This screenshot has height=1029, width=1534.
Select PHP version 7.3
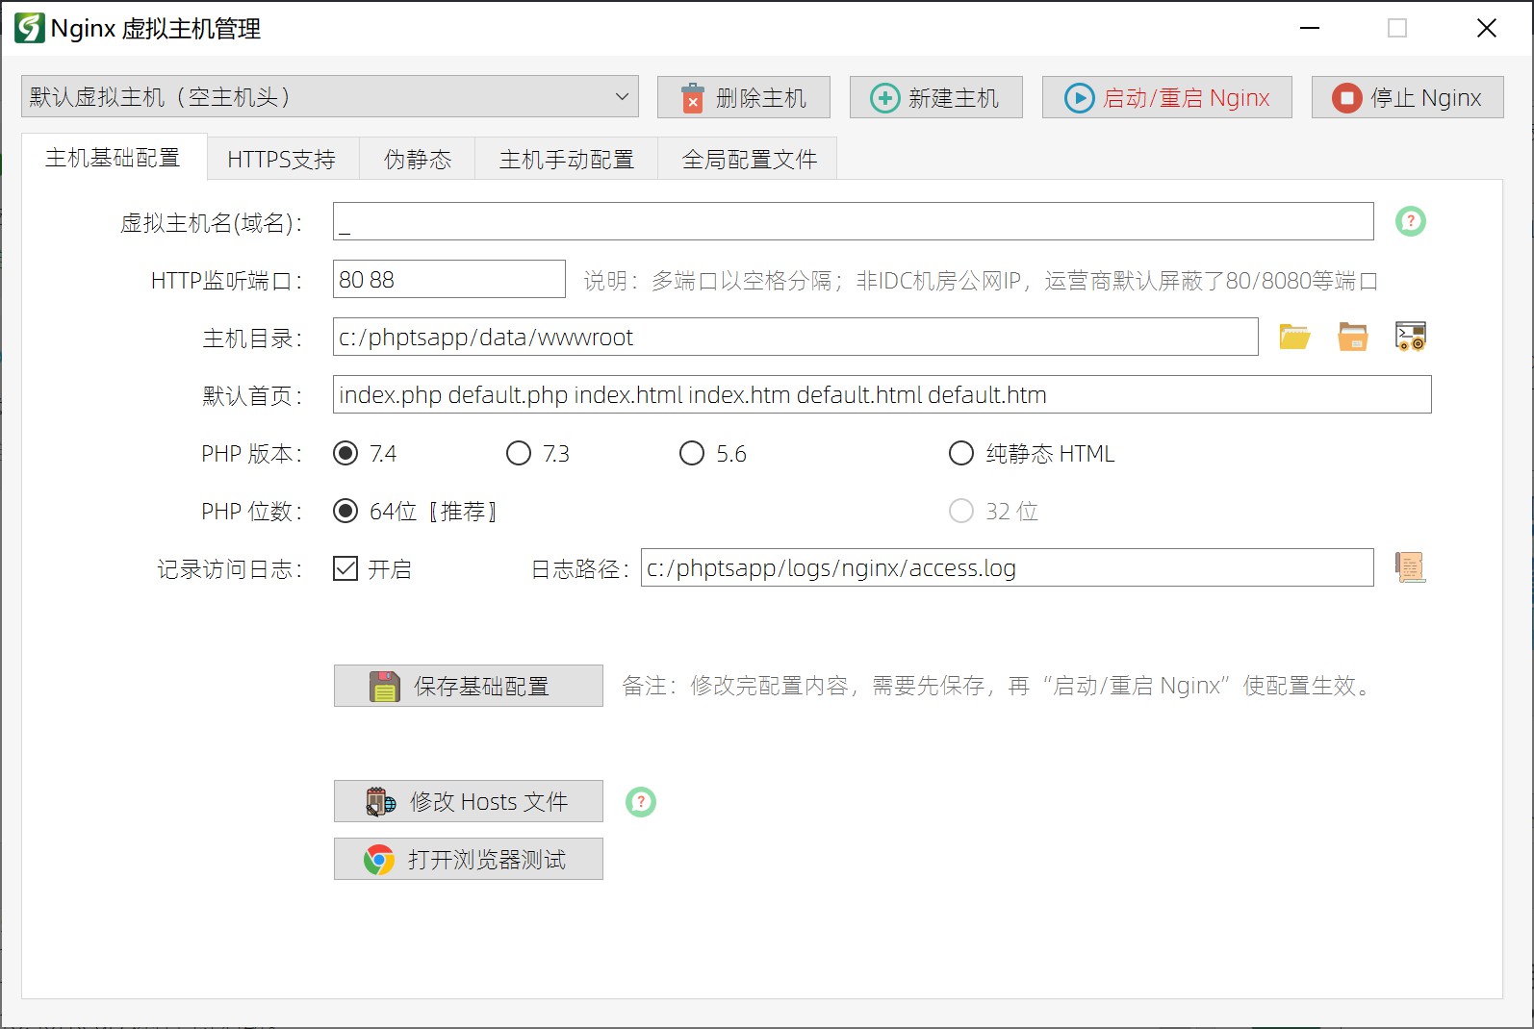(519, 454)
